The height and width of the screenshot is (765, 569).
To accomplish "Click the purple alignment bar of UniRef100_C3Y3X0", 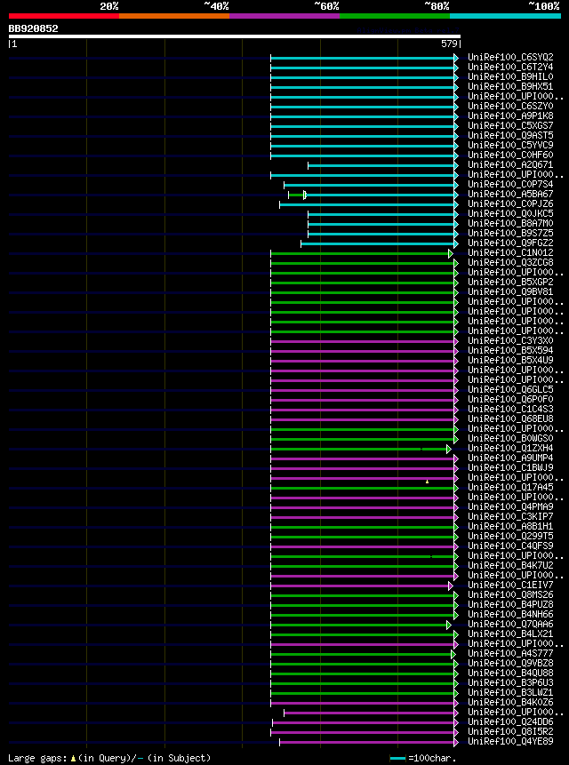I will (x=364, y=341).
